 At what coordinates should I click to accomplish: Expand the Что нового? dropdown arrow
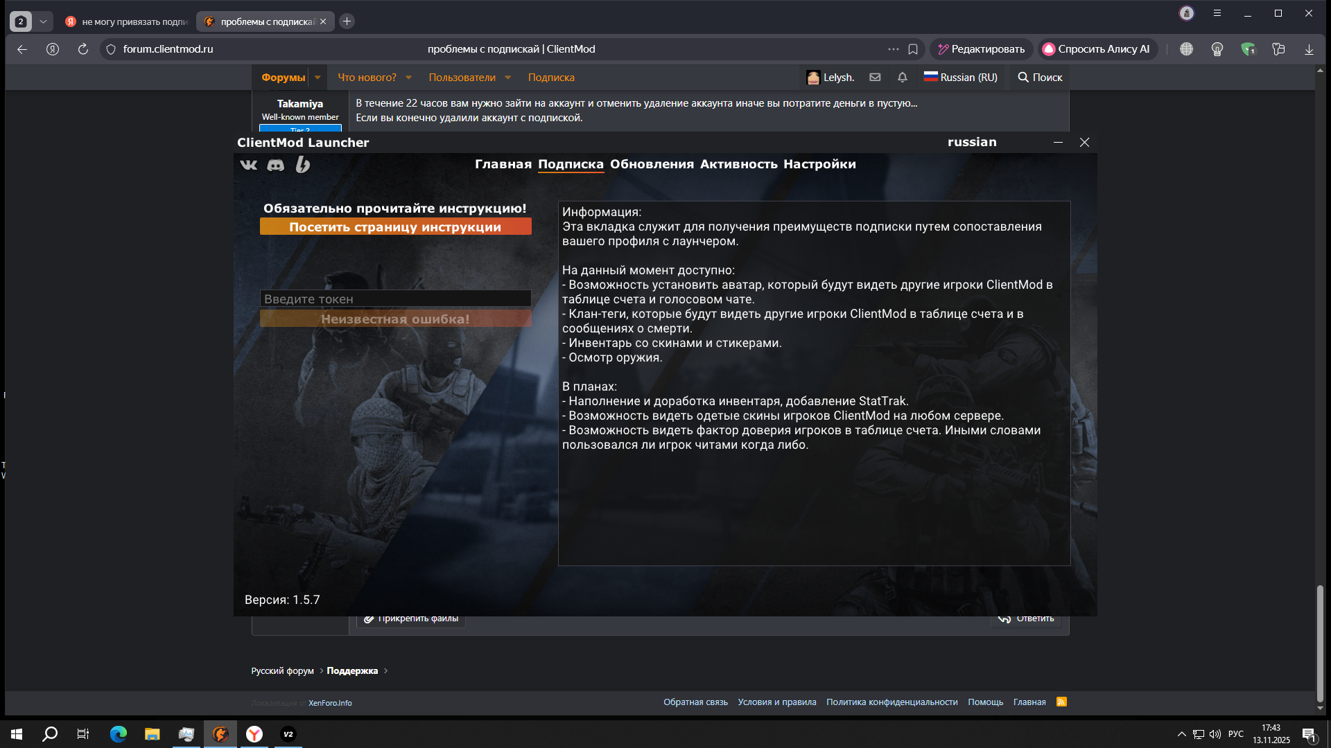pos(408,78)
